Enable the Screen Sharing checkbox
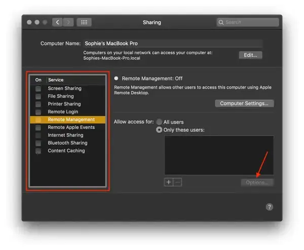 coord(38,89)
